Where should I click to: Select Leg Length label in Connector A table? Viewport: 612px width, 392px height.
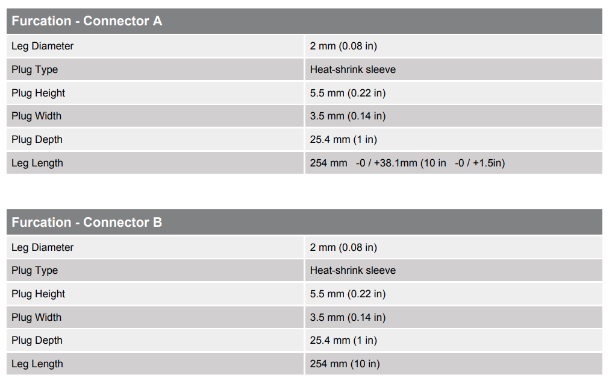37,163
